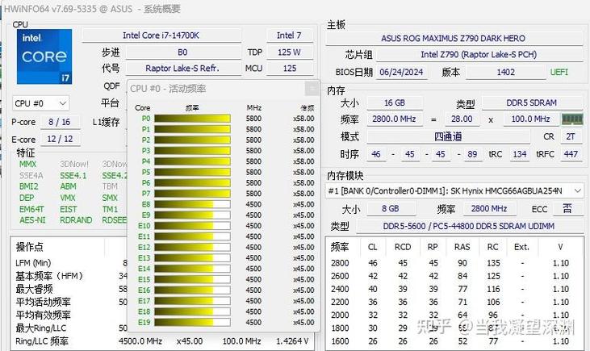Click the DDR5 SDRAM memory type field
This screenshot has height=351, width=590.
point(532,102)
